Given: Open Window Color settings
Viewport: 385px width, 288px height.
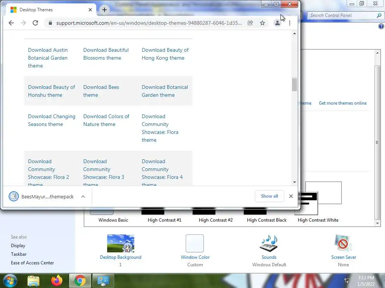Looking at the screenshot, I should [x=195, y=250].
